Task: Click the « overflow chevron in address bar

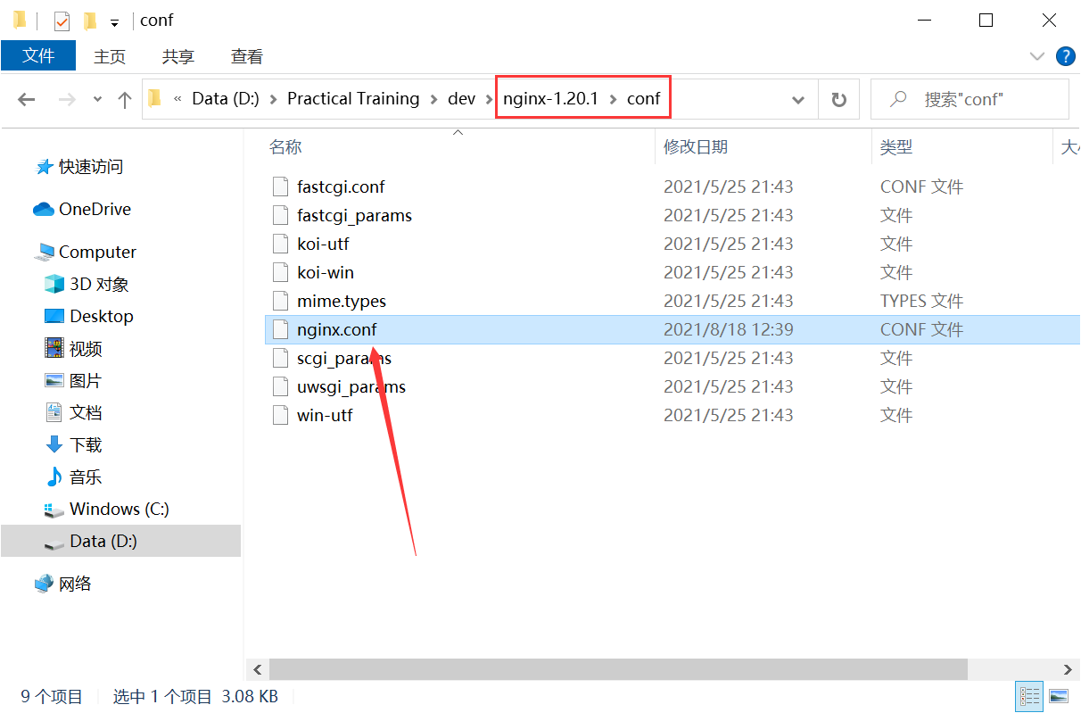Action: [177, 99]
